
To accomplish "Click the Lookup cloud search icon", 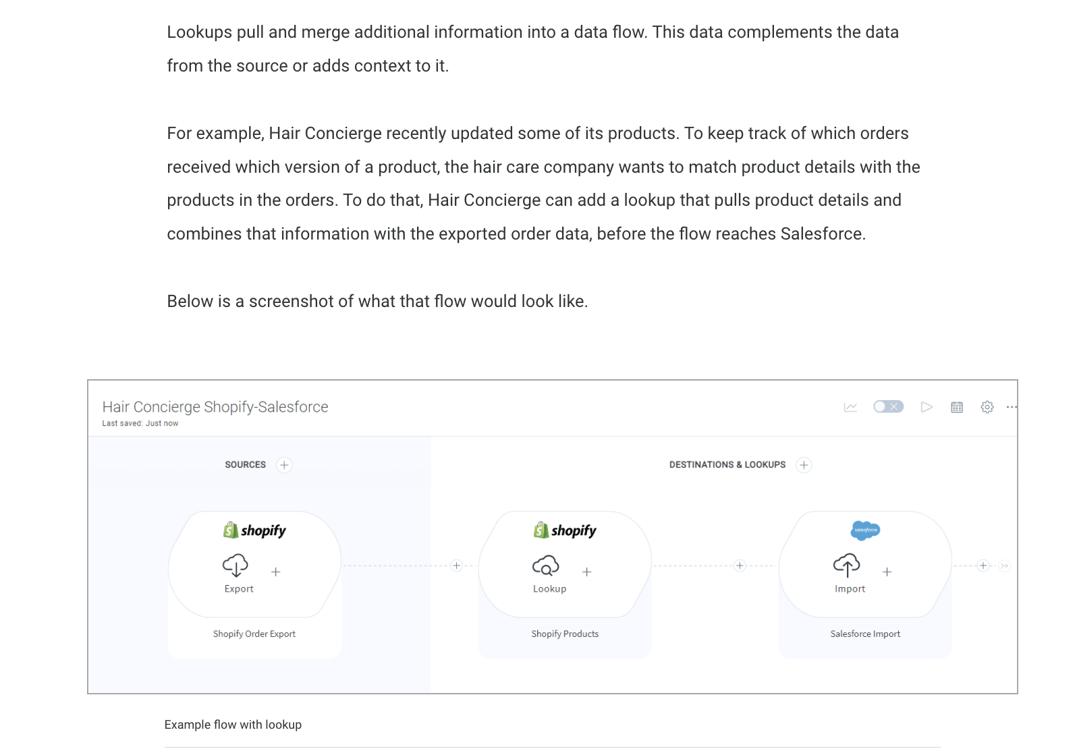I will click(546, 565).
